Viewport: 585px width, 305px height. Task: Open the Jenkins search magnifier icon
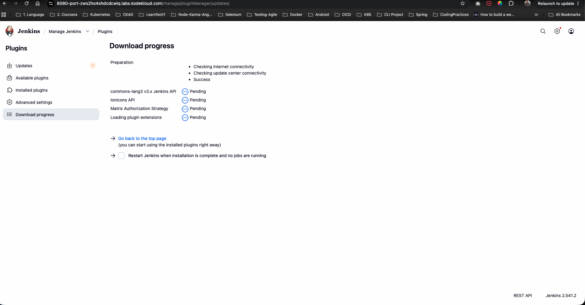543,31
